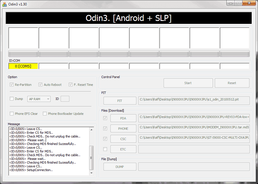The image size is (258, 184).
Task: Minimize the Odin3 window
Action: [x=231, y=3]
